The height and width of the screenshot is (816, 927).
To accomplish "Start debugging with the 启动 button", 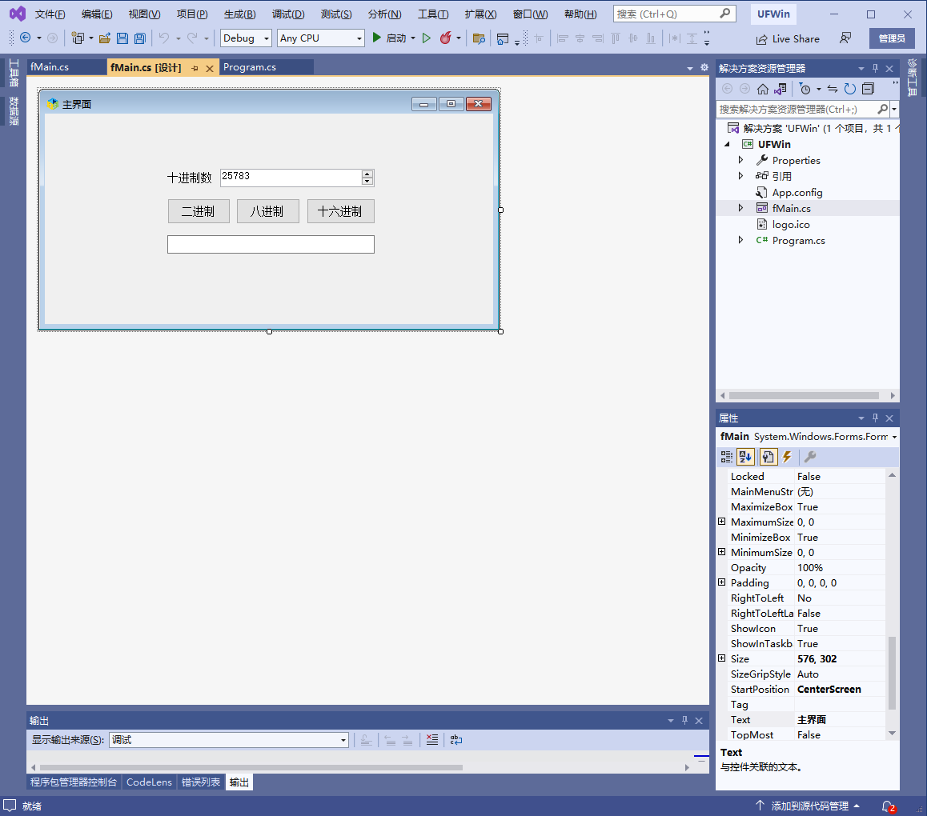I will (x=389, y=38).
